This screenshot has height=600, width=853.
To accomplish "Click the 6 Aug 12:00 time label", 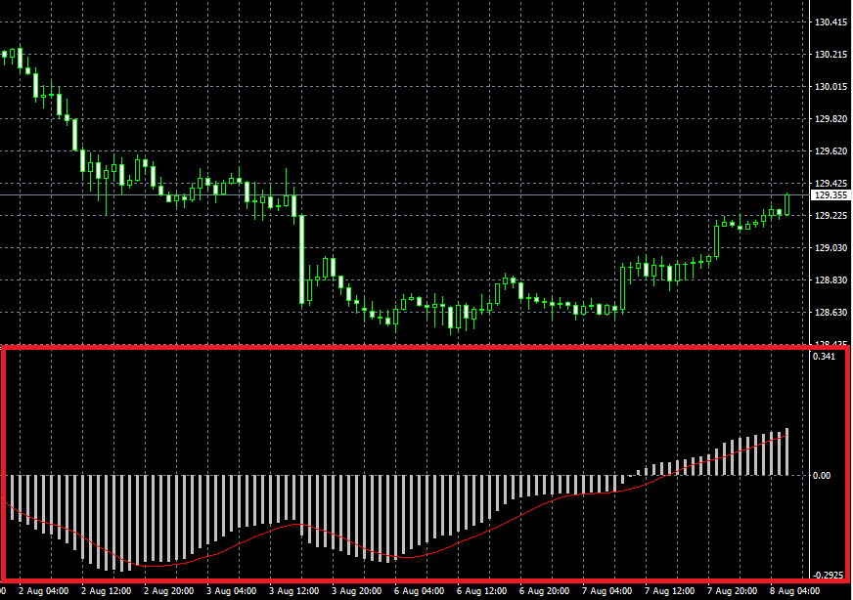I will point(481,591).
